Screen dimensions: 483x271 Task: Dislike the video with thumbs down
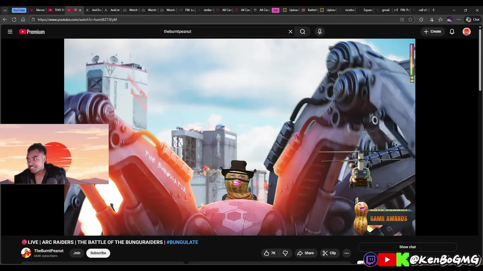point(286,253)
